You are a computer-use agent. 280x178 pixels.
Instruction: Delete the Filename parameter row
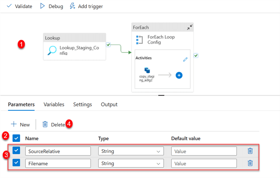pos(250,163)
